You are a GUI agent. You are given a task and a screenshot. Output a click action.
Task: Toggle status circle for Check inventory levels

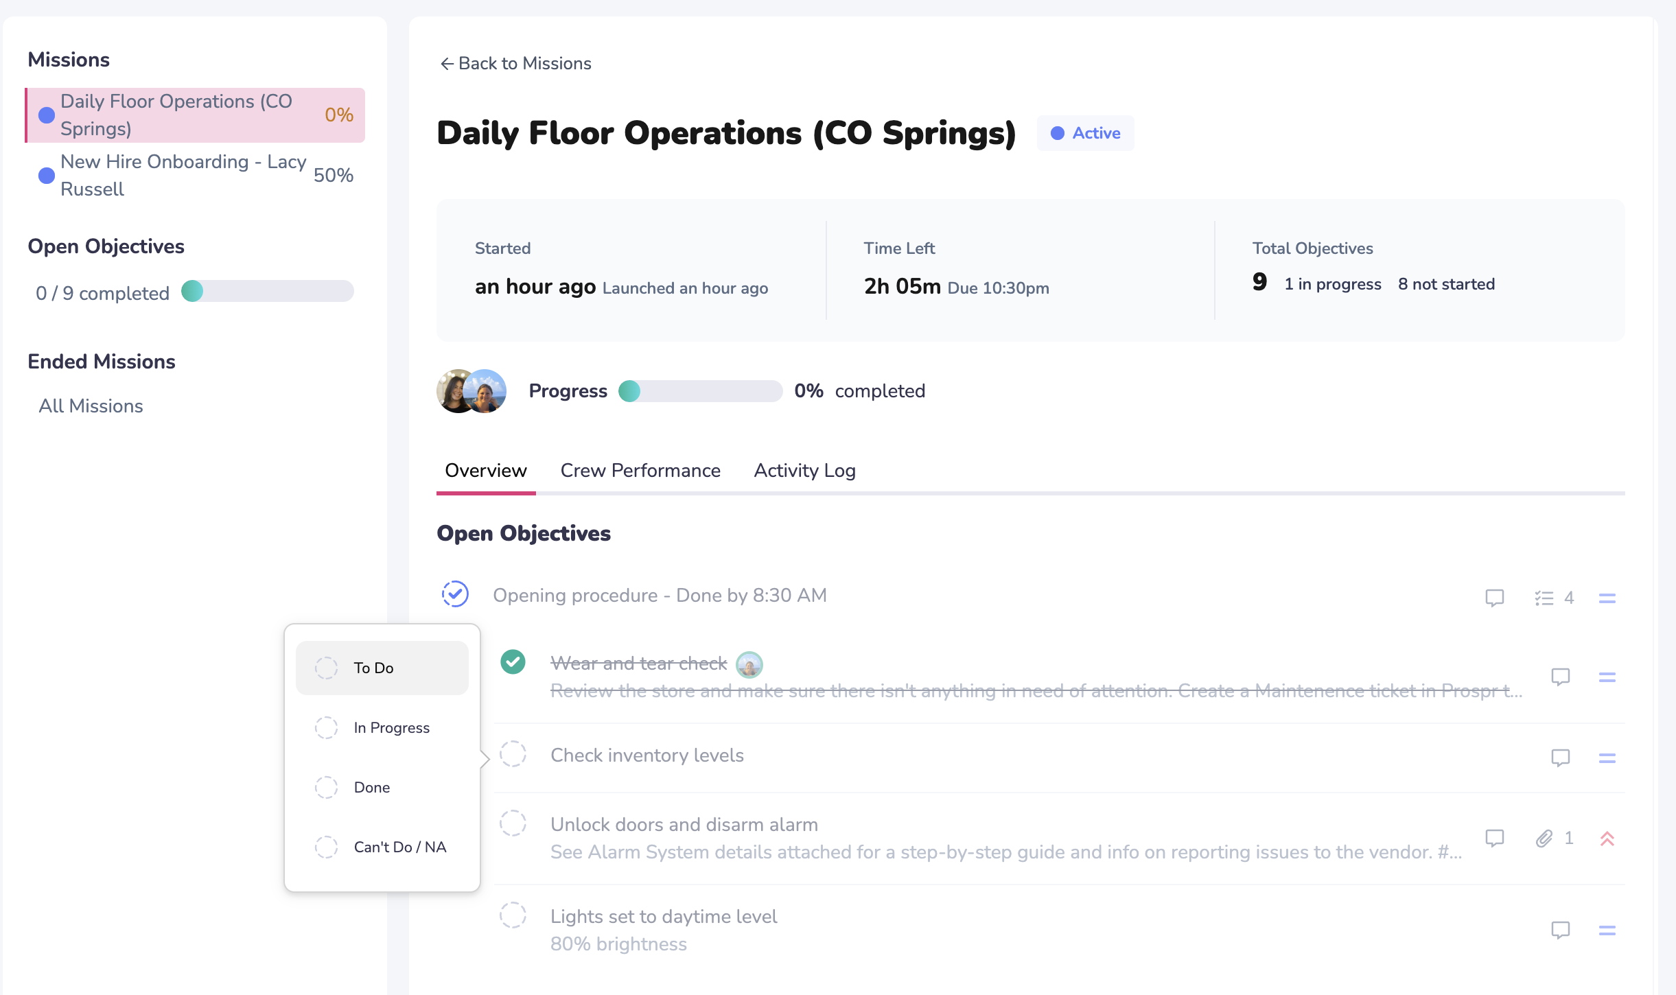click(513, 754)
